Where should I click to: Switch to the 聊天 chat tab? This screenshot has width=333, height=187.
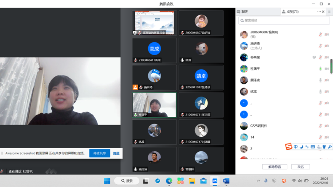[x=243, y=12]
